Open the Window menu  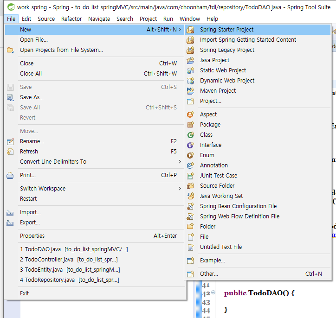click(x=190, y=19)
